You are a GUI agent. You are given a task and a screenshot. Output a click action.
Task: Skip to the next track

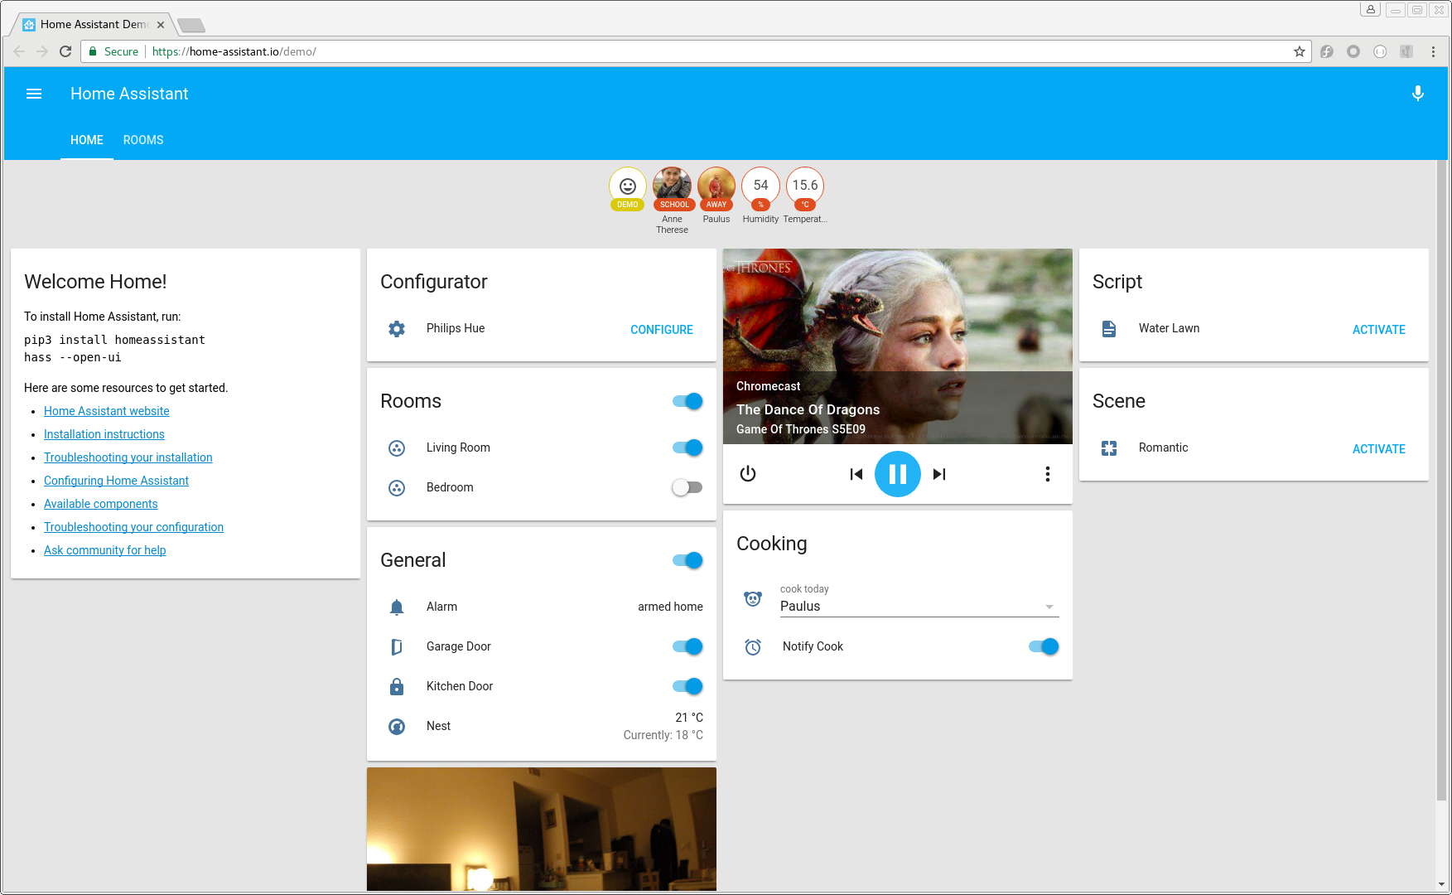[938, 474]
